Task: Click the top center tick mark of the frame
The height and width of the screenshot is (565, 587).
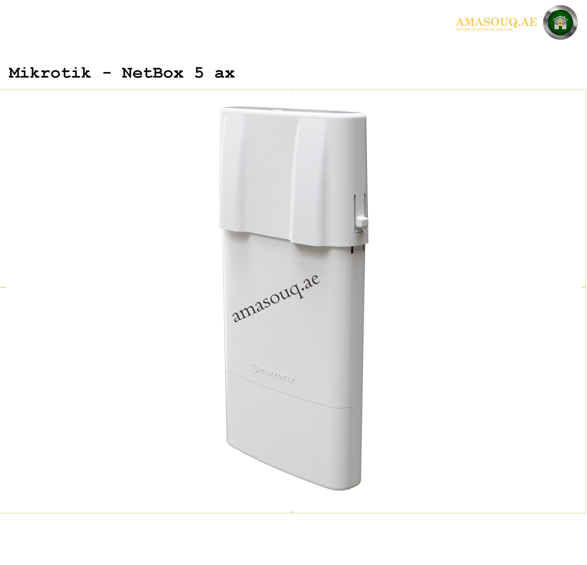Action: point(292,89)
